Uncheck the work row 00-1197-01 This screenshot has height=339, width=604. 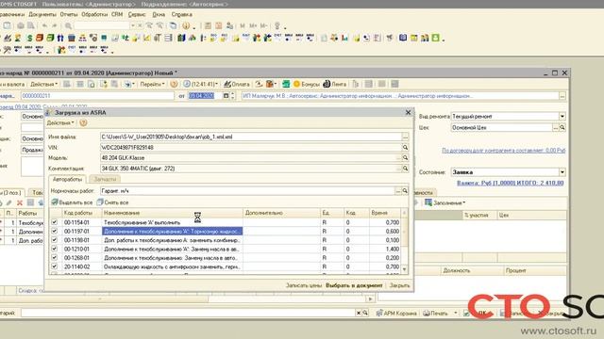coord(55,231)
